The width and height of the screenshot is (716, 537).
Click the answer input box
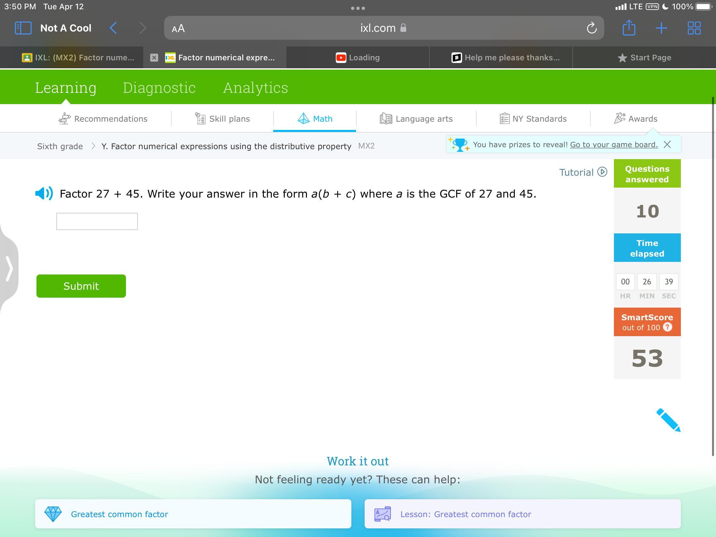coord(97,221)
